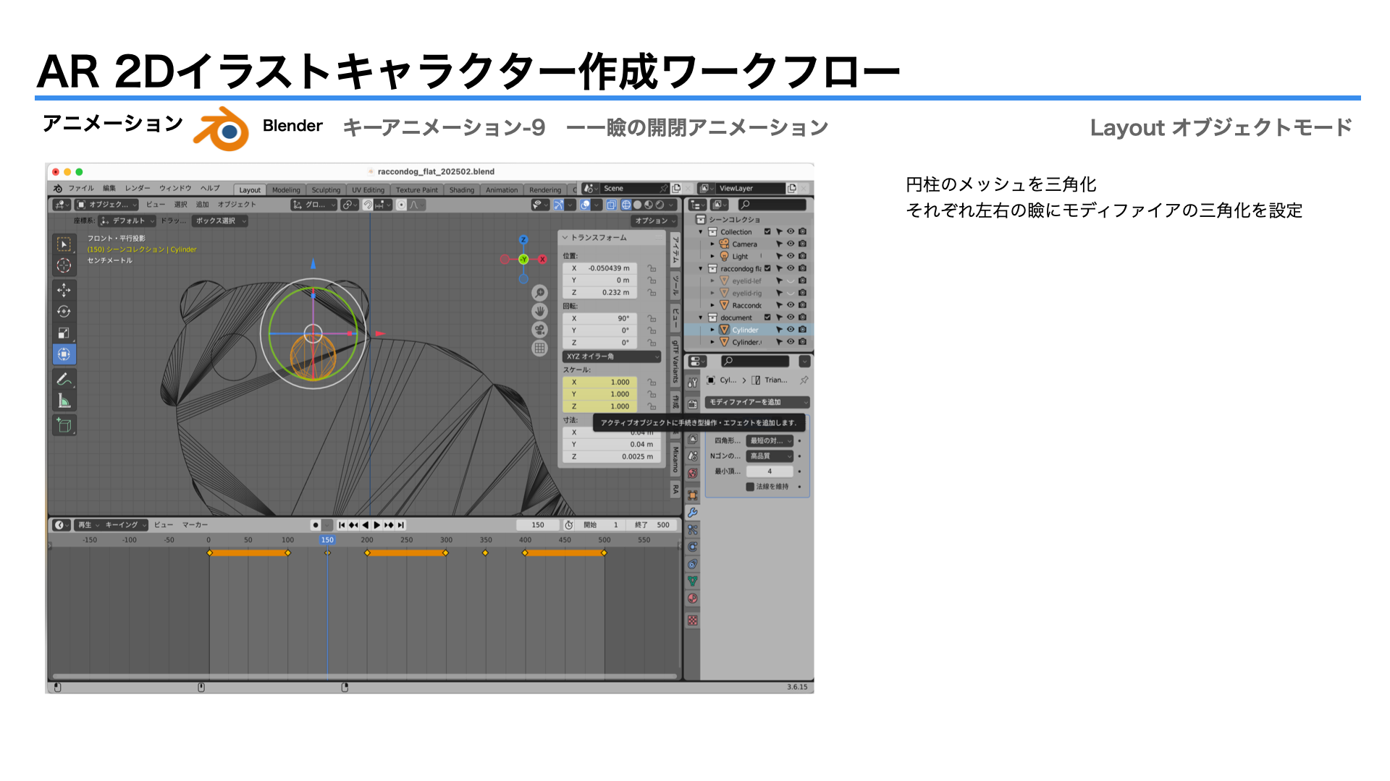Image resolution: width=1390 pixels, height=781 pixels.
Task: Open the Physics properties tab icon
Action: pos(693,547)
